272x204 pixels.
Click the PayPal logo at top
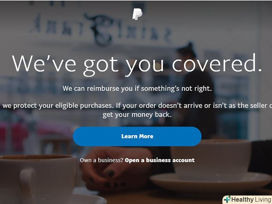tap(137, 15)
